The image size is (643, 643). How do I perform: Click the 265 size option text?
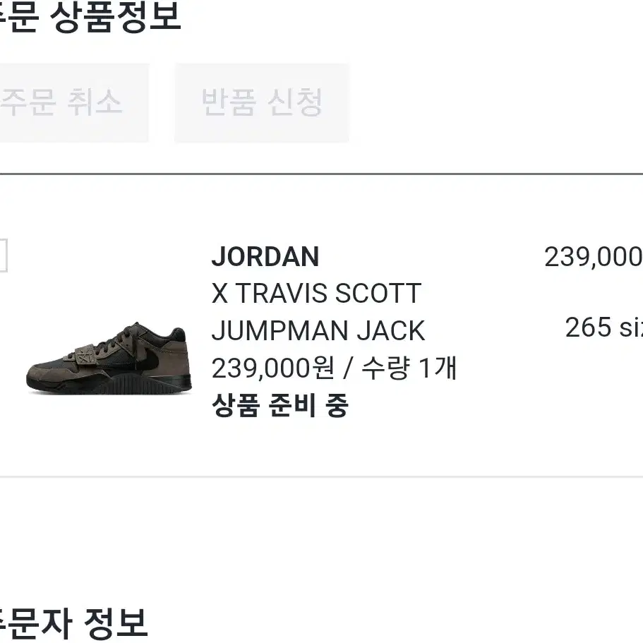click(604, 327)
